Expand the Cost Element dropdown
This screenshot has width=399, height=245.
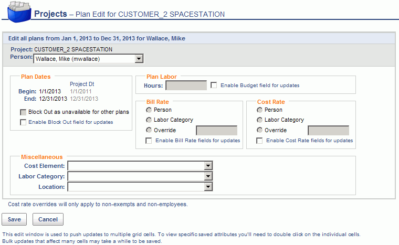pyautogui.click(x=140, y=166)
